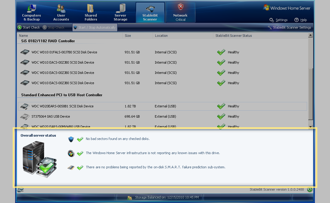Click the Start Check button
This screenshot has width=330, height=203.
pyautogui.click(x=29, y=27)
